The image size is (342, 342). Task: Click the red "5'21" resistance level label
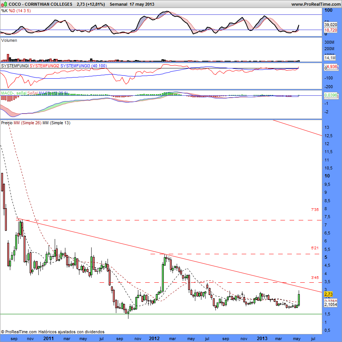pyautogui.click(x=315, y=248)
